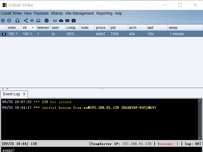Click the split pane divider handle dots

point(102,89)
